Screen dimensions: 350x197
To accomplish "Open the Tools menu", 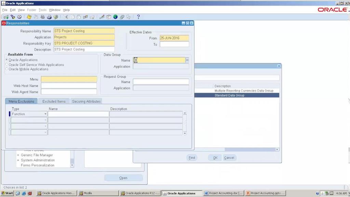I will (42, 10).
